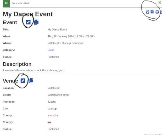Click the 'Country:' label
The height and width of the screenshot is (135, 162).
[x=8, y=122]
